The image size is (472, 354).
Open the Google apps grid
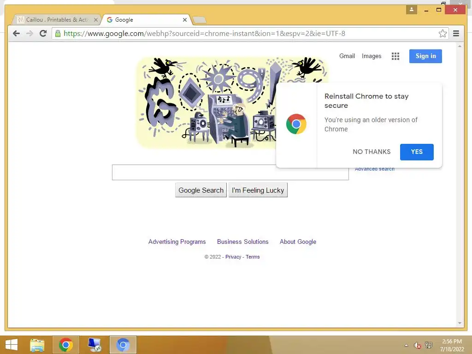(395, 56)
